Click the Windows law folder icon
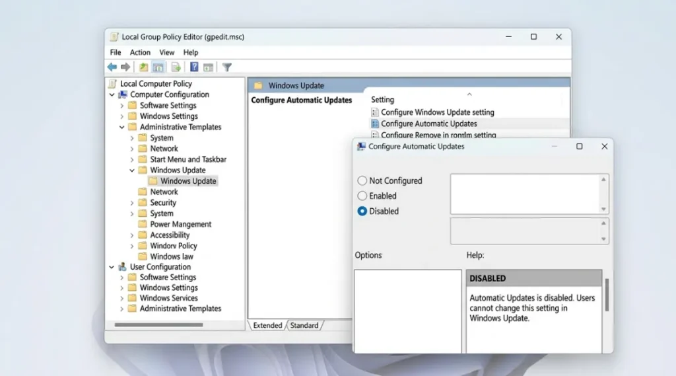 (143, 256)
